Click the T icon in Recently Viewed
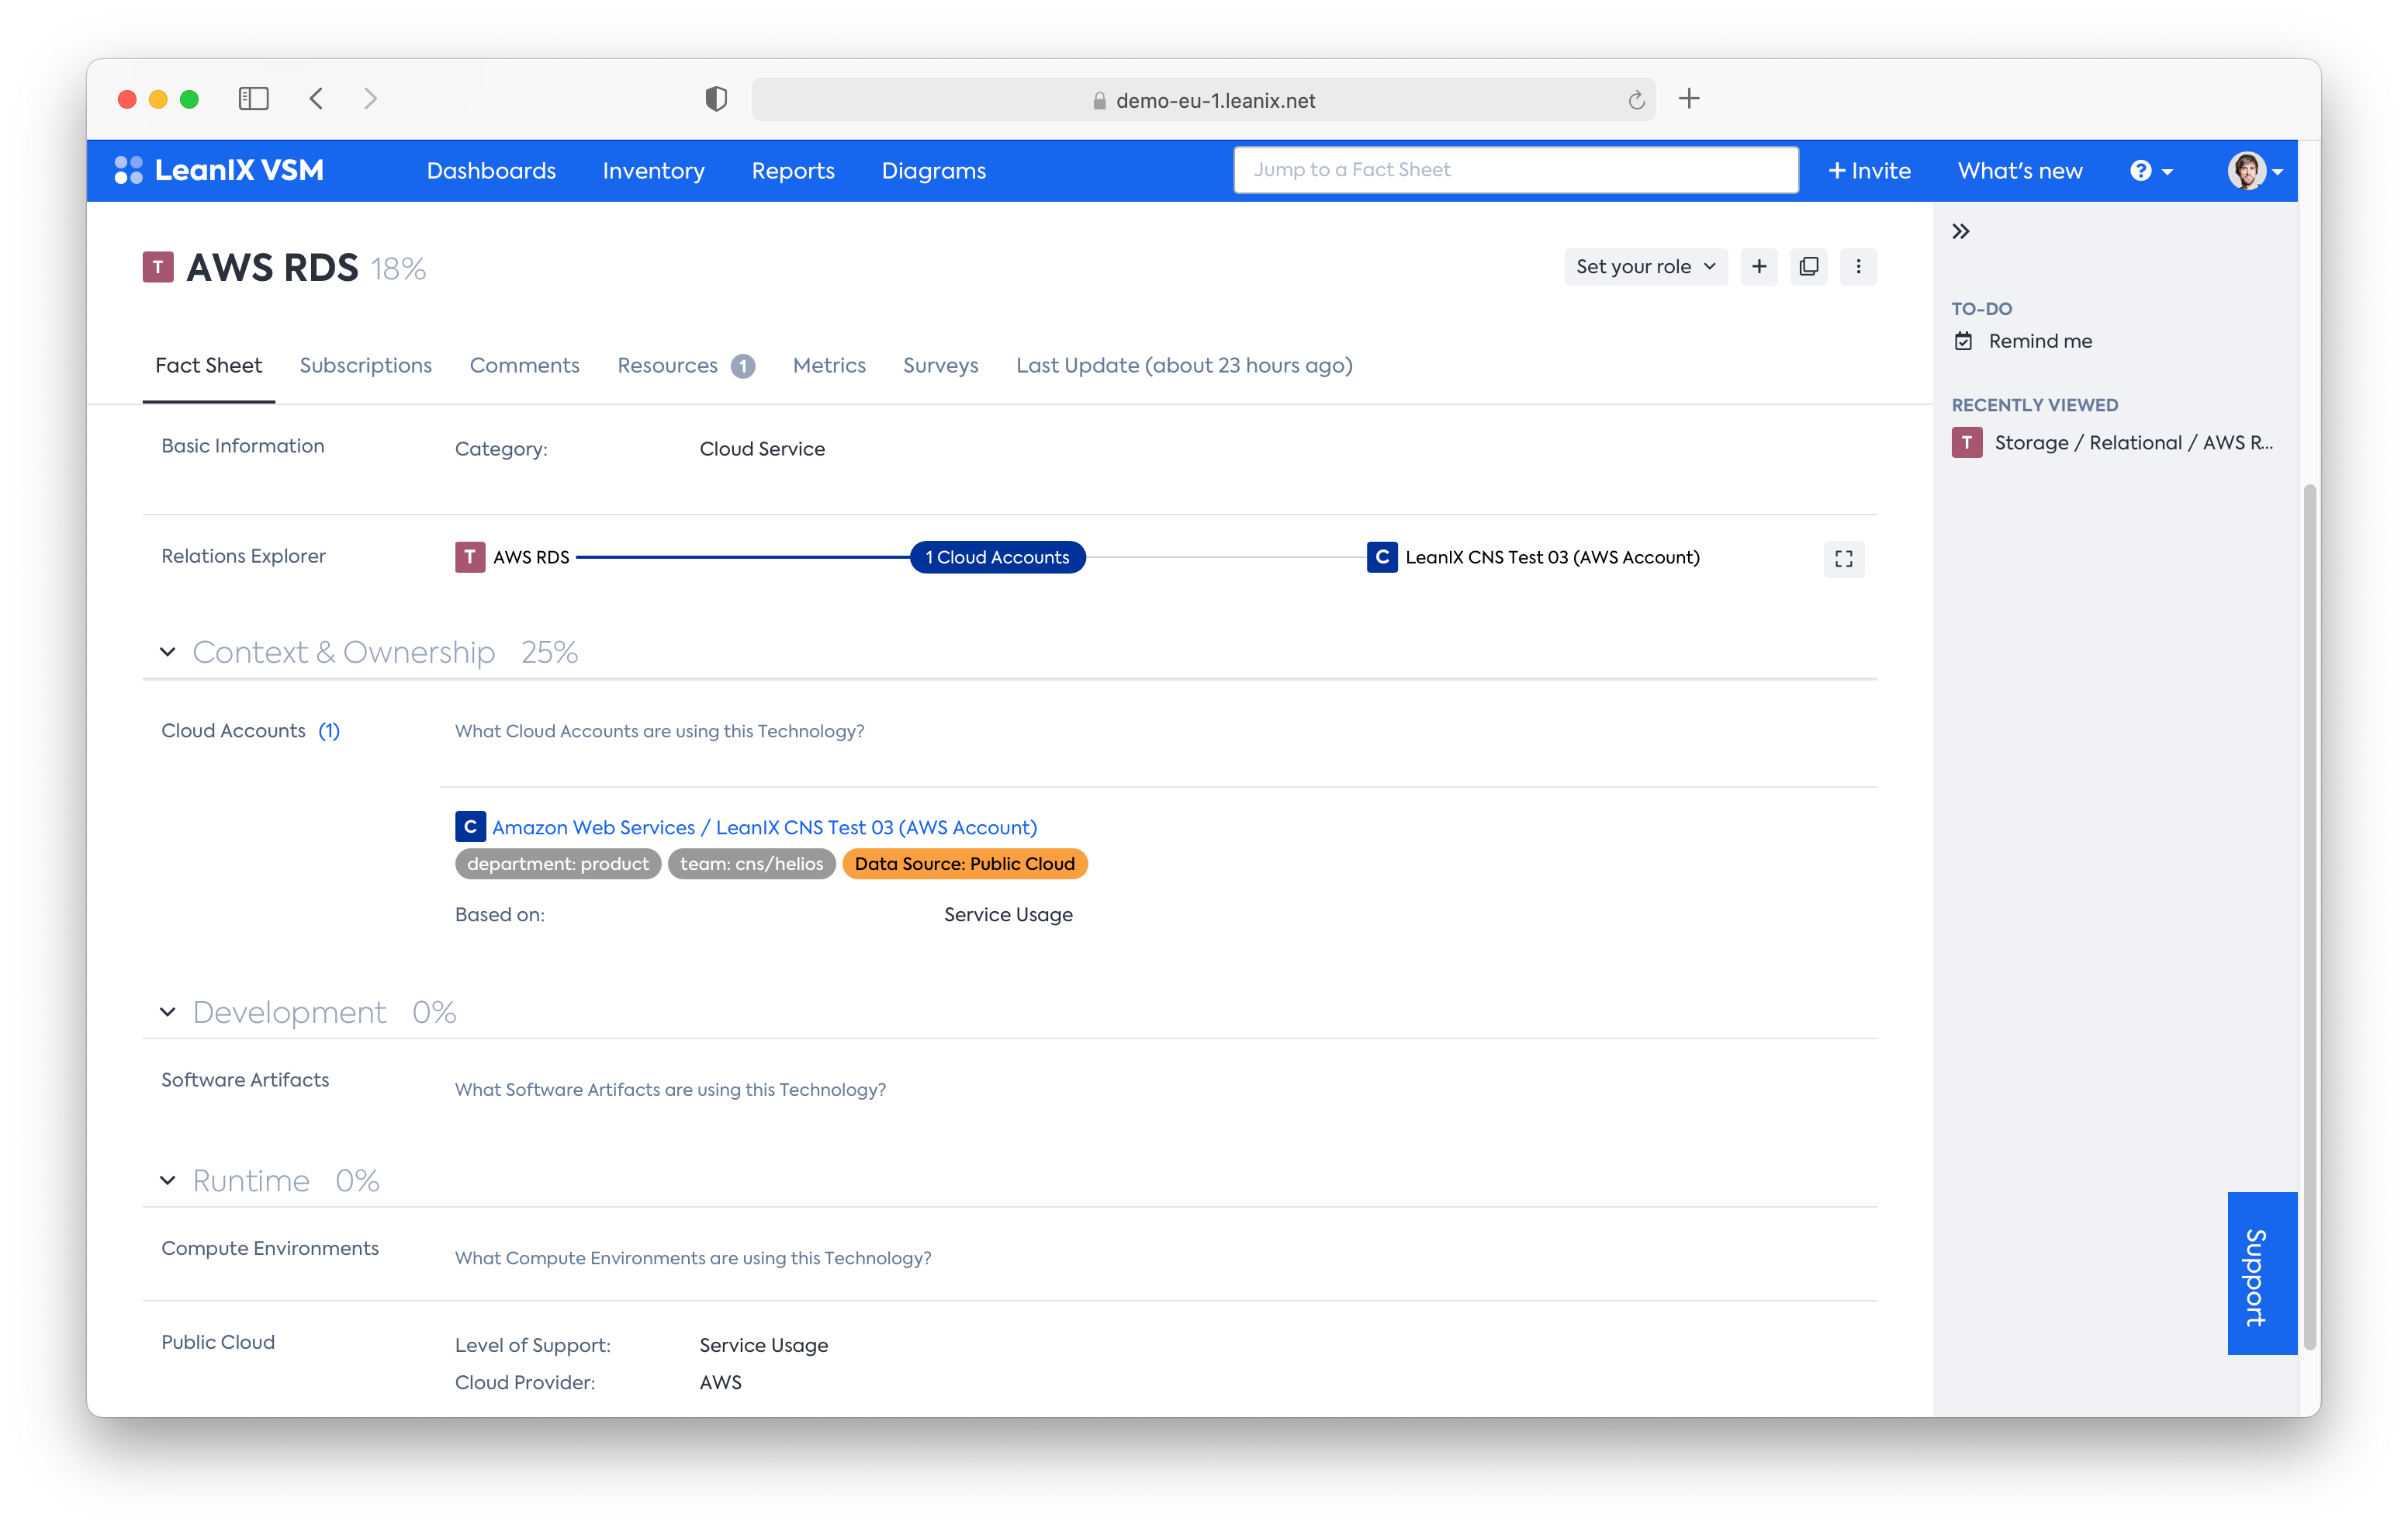2408x1532 pixels. point(1967,442)
